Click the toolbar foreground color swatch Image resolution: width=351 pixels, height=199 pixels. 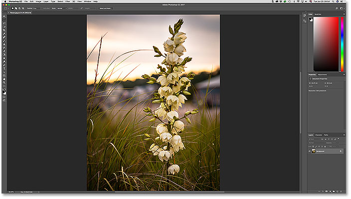click(x=3, y=92)
